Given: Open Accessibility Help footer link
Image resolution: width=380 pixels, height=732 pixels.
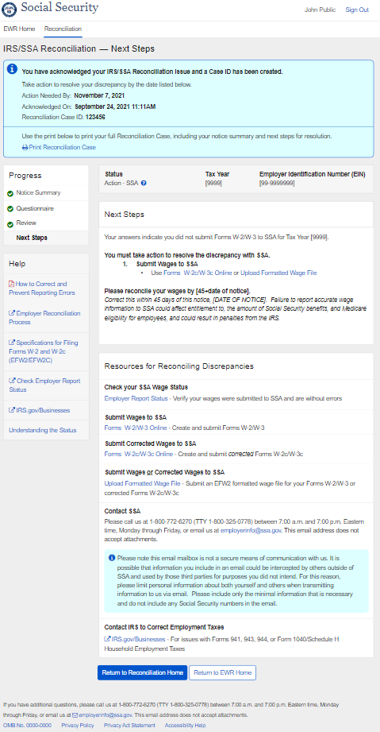Looking at the screenshot, I should (x=185, y=726).
